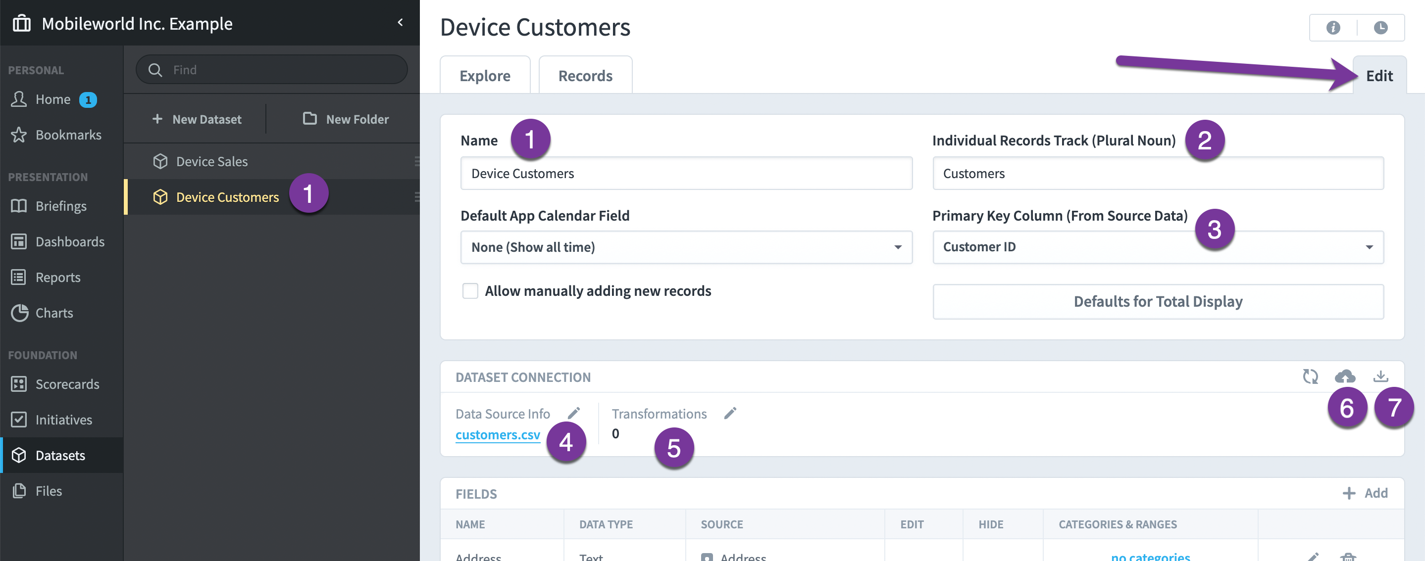Click the search magnifier icon

[x=155, y=70]
